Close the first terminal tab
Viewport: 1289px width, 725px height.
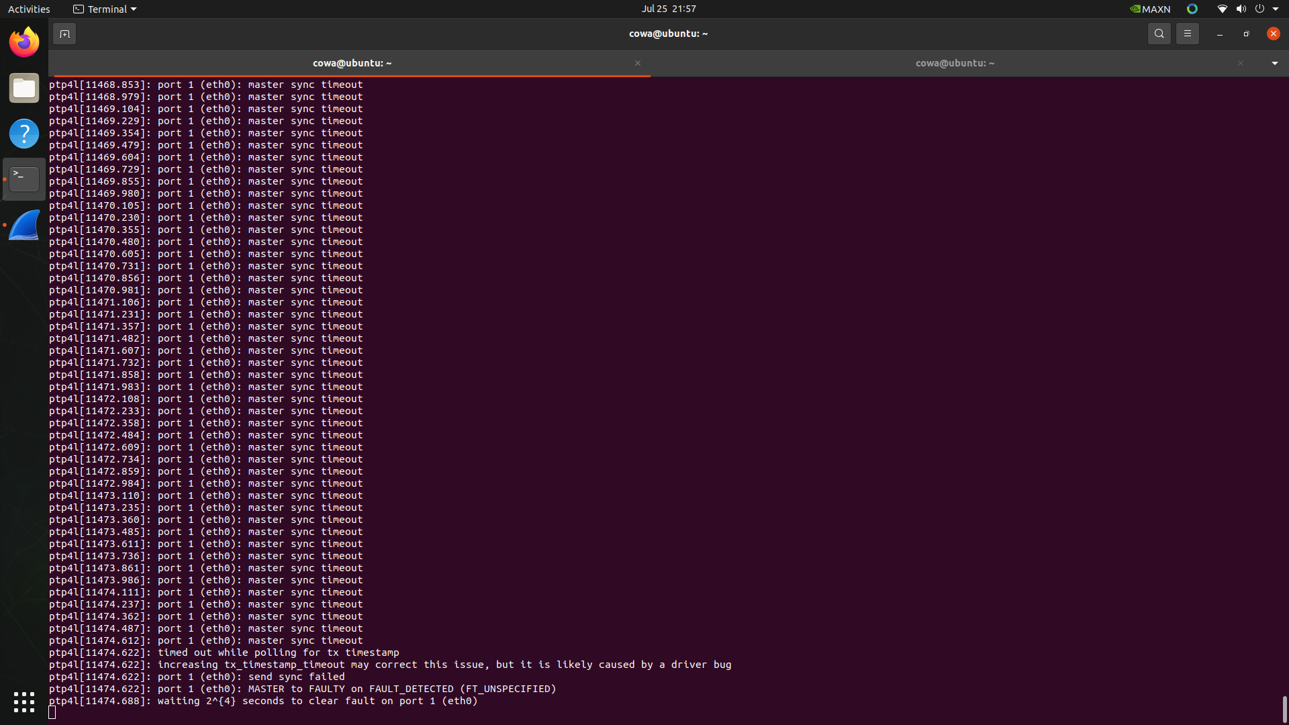click(638, 63)
